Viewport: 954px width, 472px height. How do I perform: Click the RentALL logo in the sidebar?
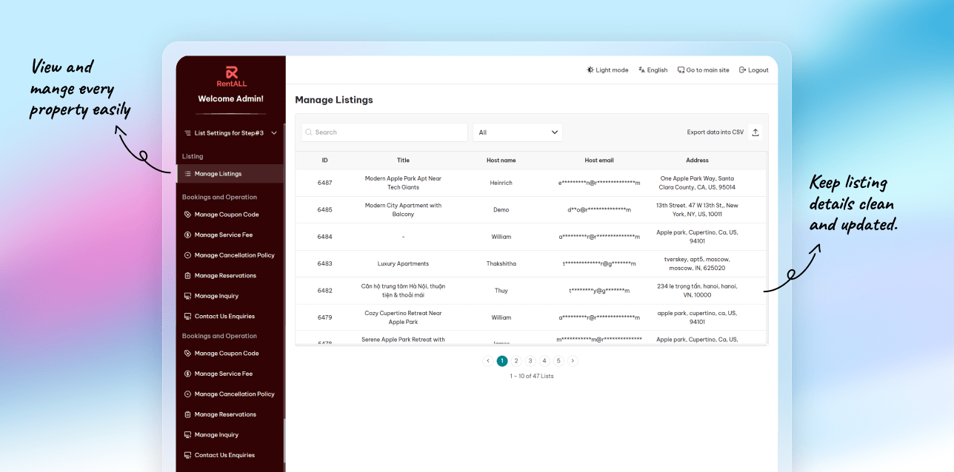click(x=231, y=76)
